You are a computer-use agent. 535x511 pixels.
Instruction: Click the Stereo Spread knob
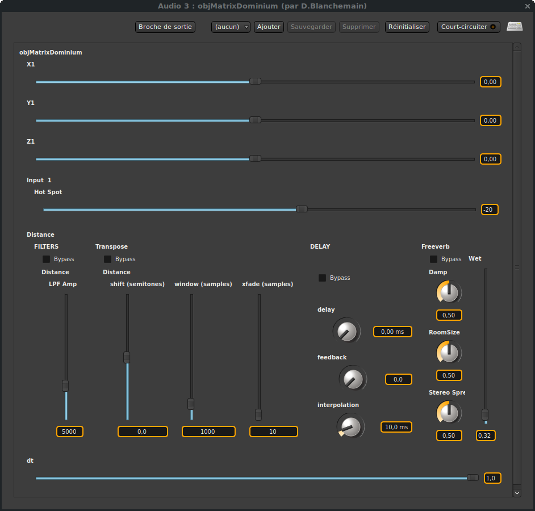click(x=449, y=413)
